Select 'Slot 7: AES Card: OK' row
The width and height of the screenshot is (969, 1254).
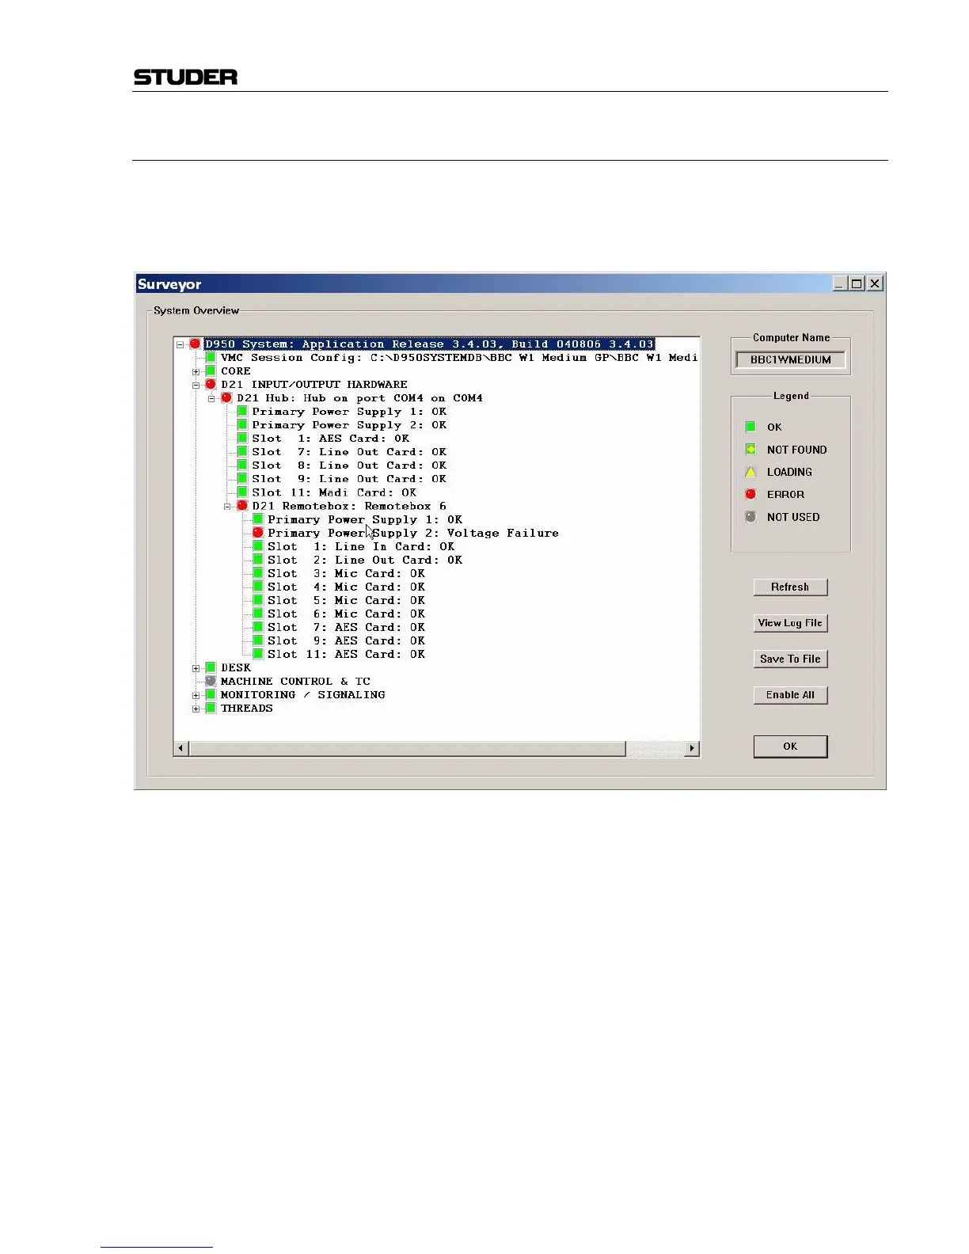pos(346,627)
